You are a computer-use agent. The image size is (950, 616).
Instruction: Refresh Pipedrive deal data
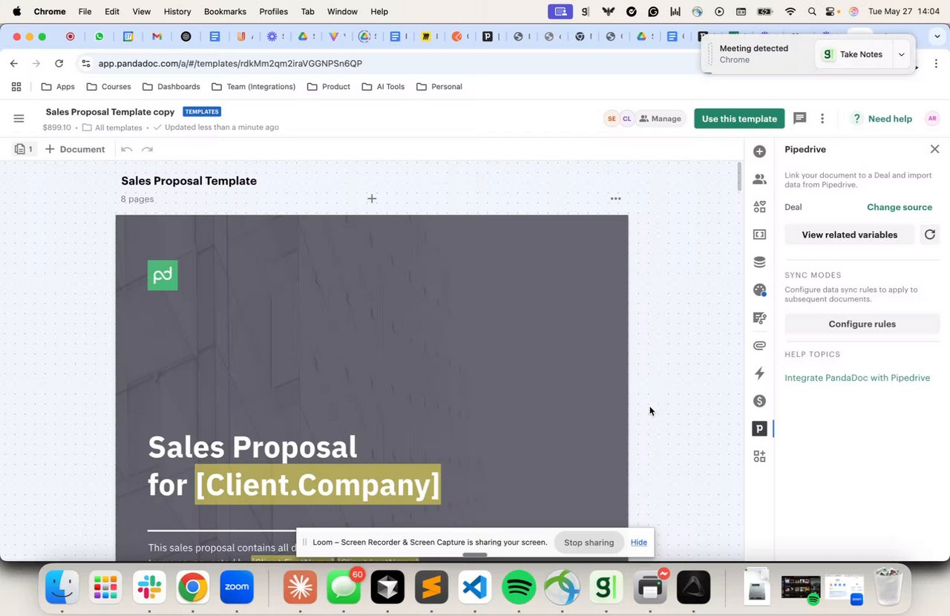coord(930,235)
